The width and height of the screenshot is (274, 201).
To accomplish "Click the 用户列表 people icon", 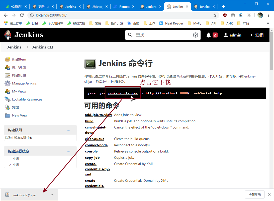I will point(7,67).
